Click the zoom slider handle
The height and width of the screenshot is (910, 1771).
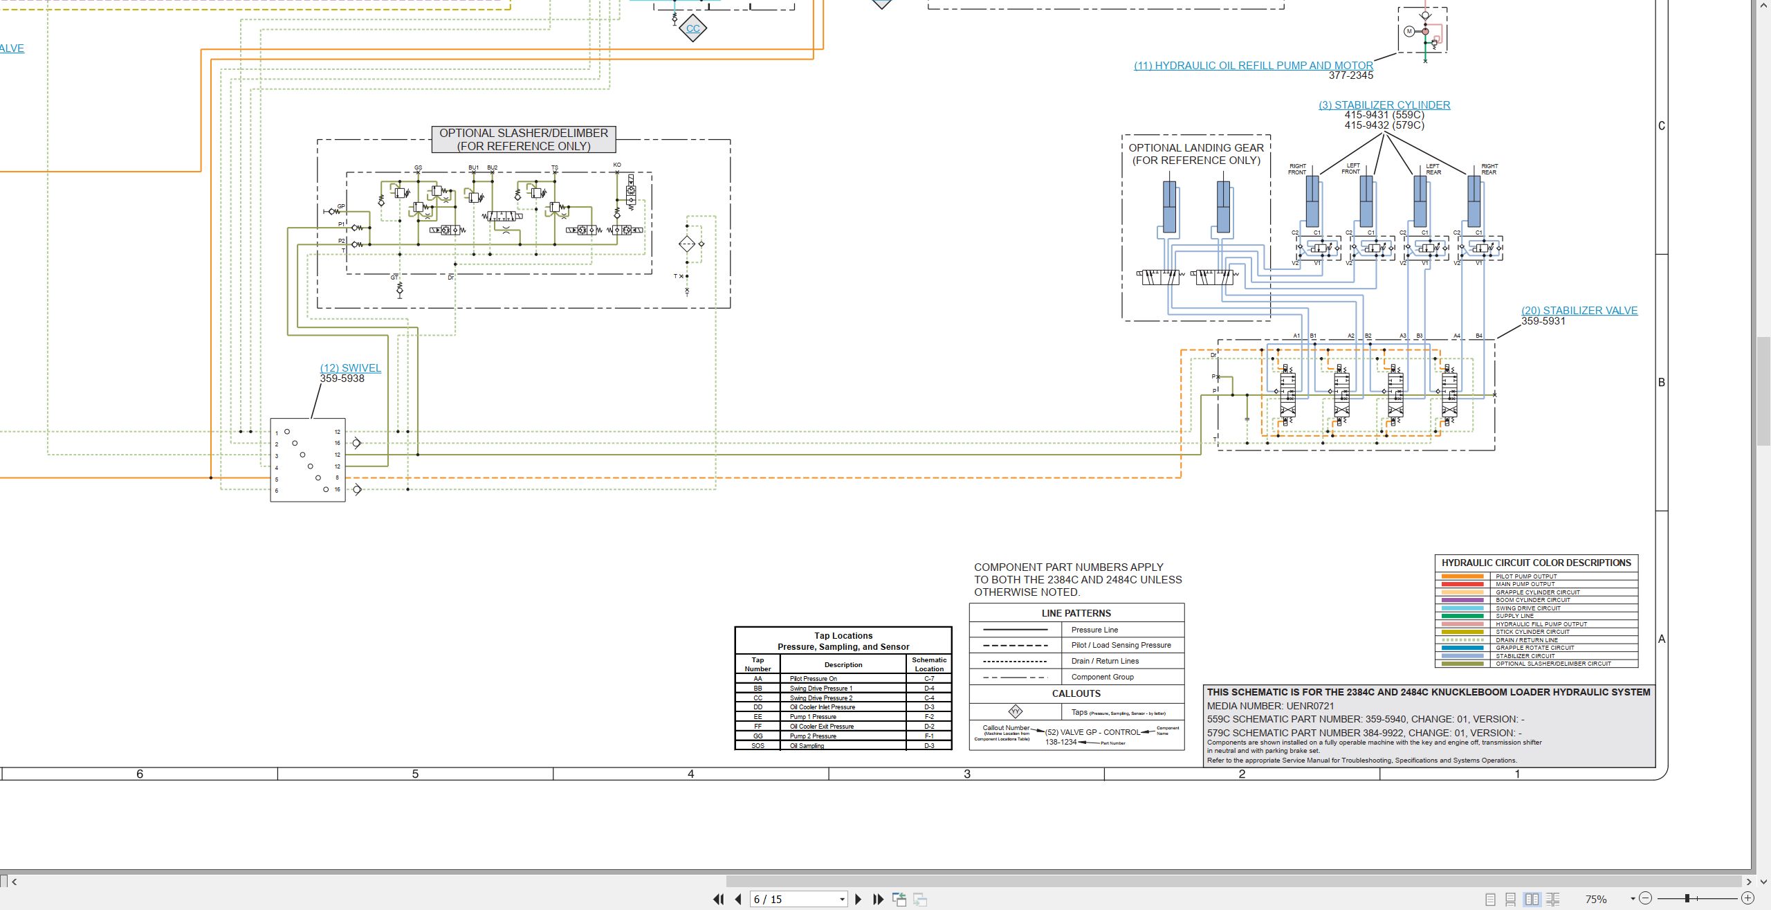[1687, 898]
